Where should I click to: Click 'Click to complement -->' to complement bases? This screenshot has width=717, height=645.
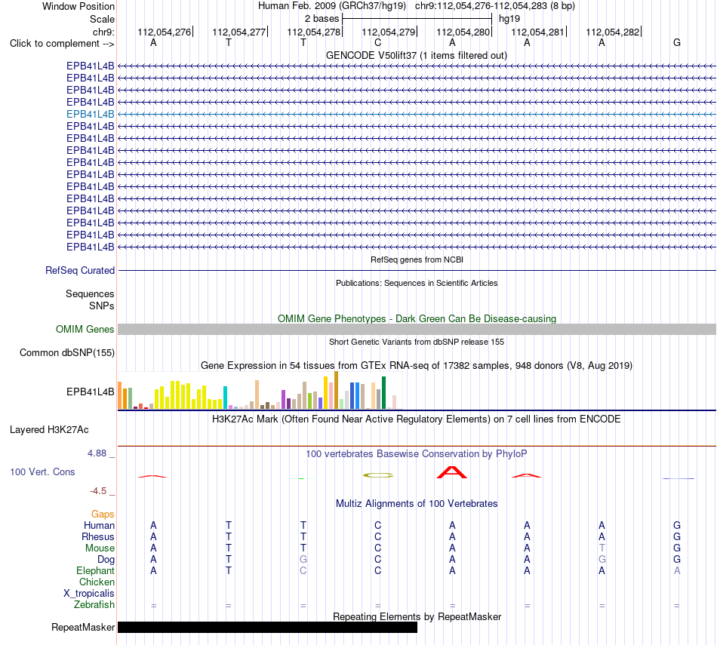click(62, 44)
